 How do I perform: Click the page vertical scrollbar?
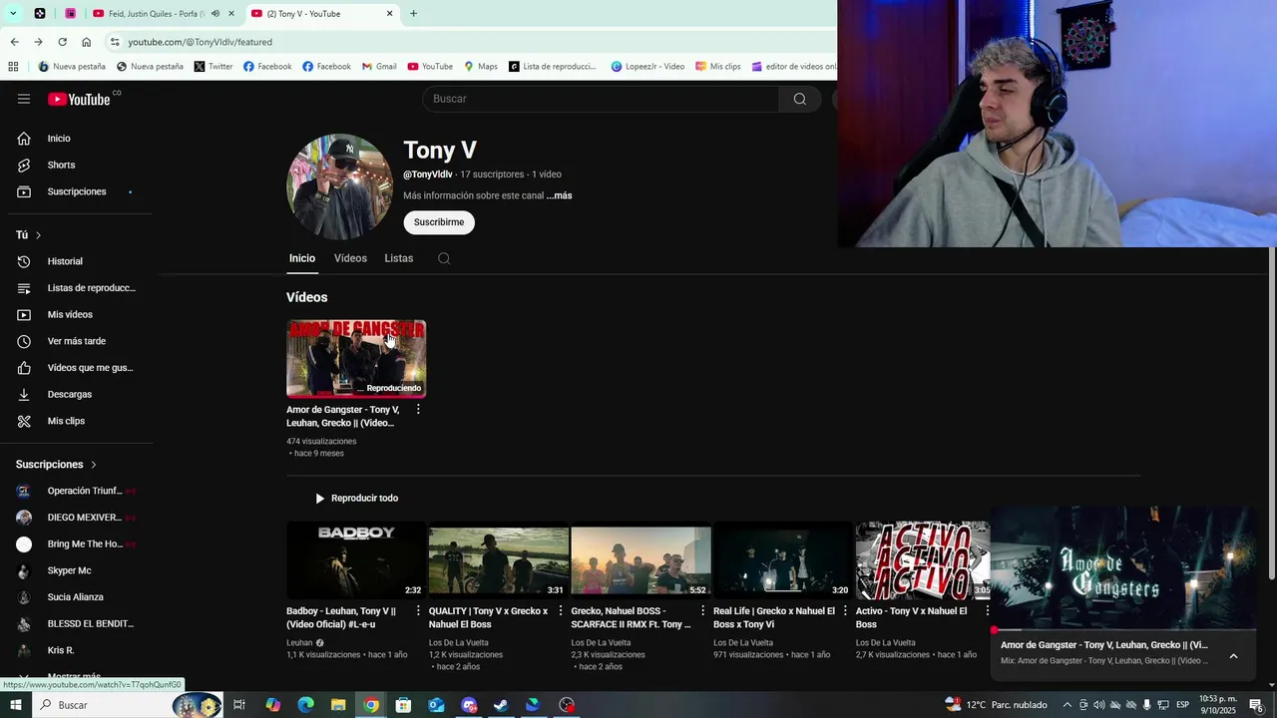click(x=1271, y=414)
